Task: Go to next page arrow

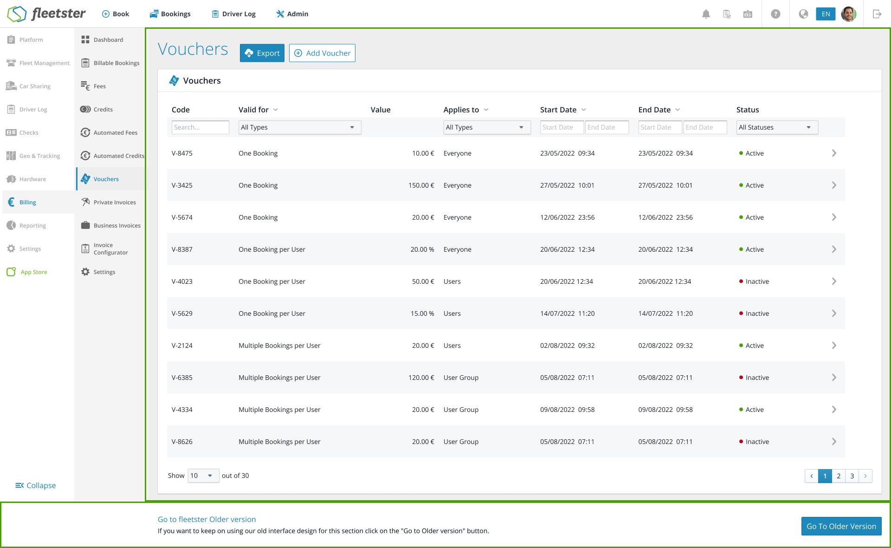Action: pyautogui.click(x=865, y=476)
